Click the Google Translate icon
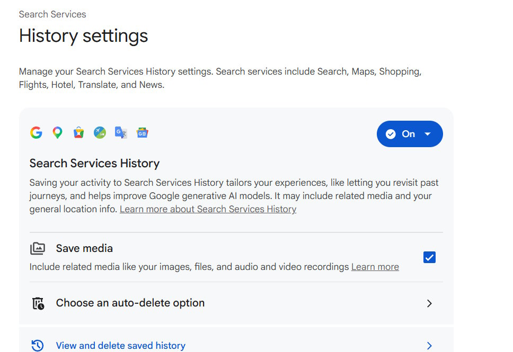Viewport: 513px width, 352px height. tap(121, 133)
